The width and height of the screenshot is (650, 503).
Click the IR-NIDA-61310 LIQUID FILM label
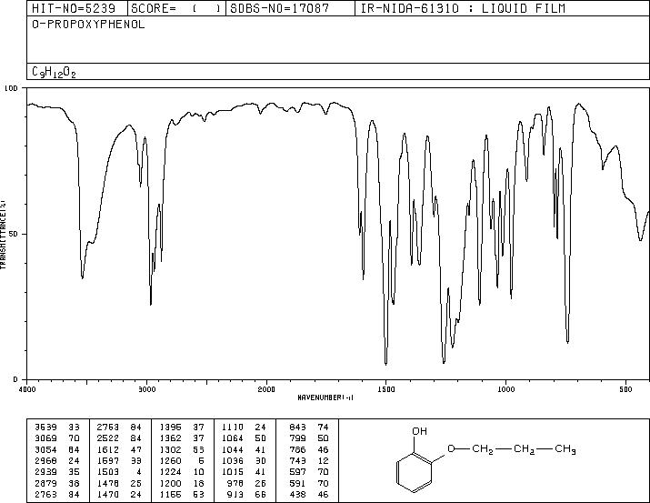[463, 8]
